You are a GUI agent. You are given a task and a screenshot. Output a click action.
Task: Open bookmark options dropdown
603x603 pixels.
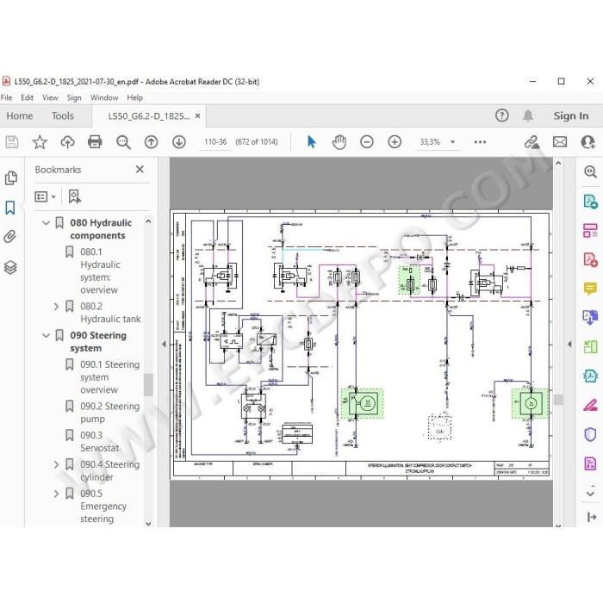point(46,197)
